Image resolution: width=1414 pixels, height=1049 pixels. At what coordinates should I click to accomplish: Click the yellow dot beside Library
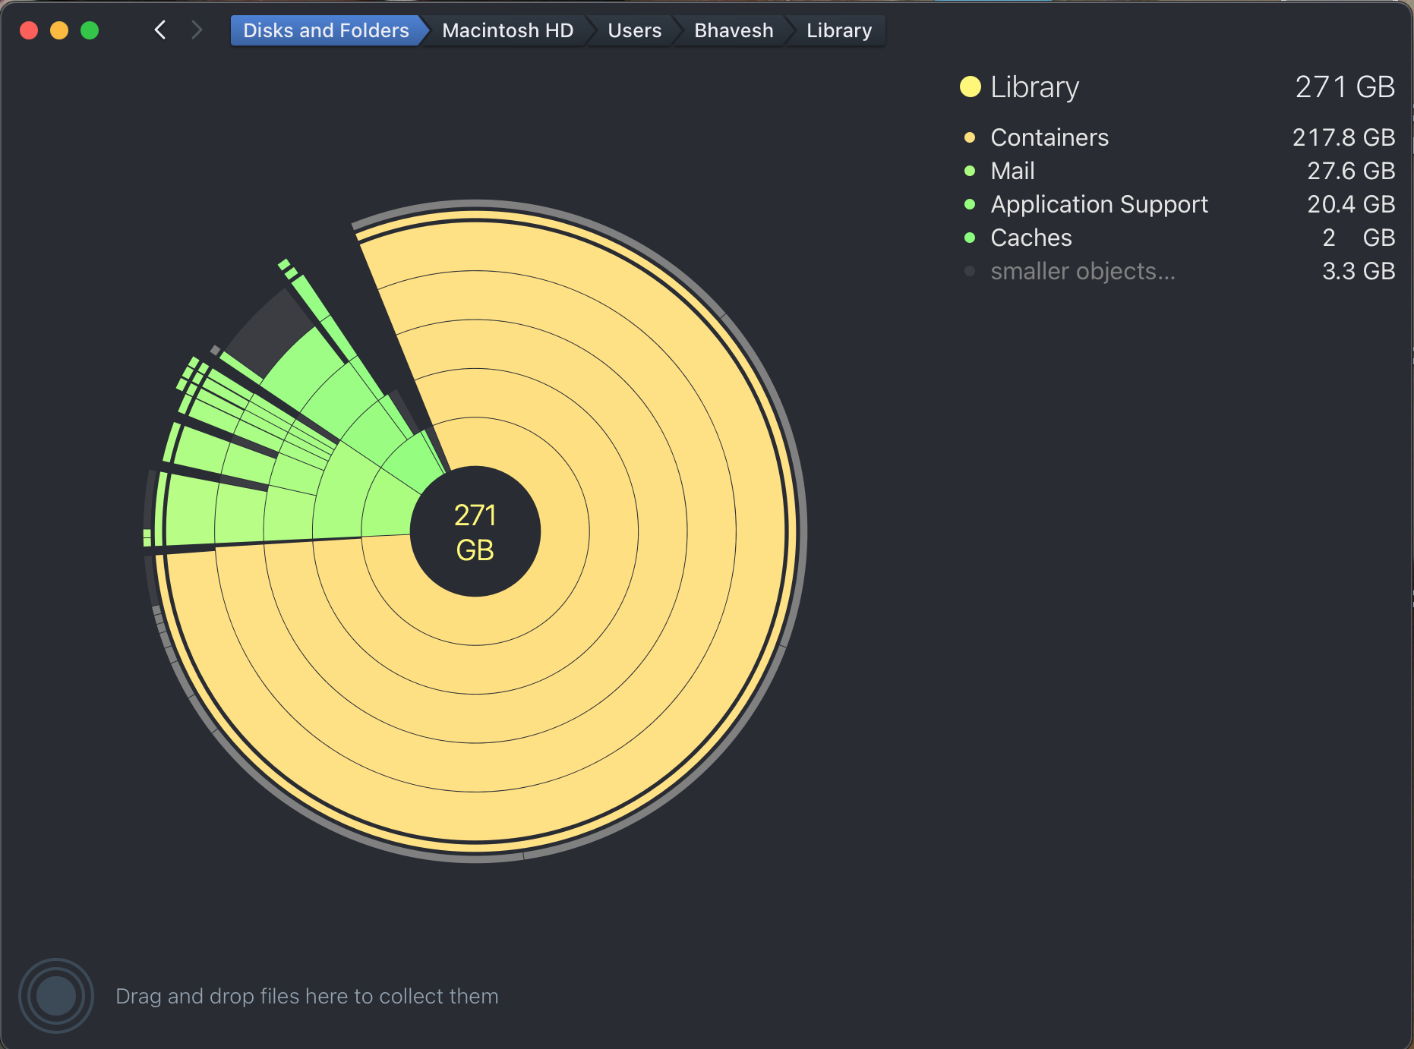(971, 87)
